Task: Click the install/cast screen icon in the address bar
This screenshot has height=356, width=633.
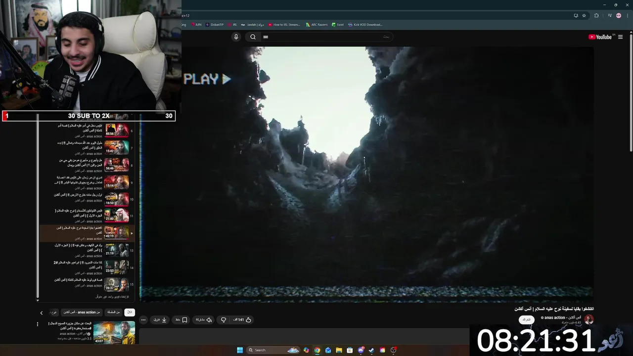Action: (576, 15)
